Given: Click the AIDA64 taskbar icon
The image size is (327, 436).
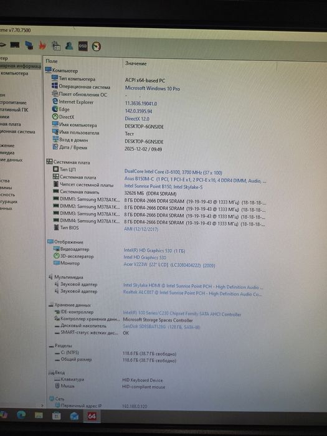Looking at the screenshot, I should click(92, 416).
